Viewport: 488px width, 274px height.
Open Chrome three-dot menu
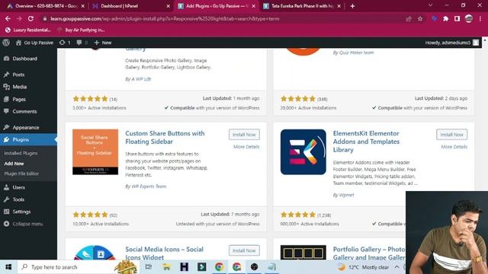tap(480, 18)
